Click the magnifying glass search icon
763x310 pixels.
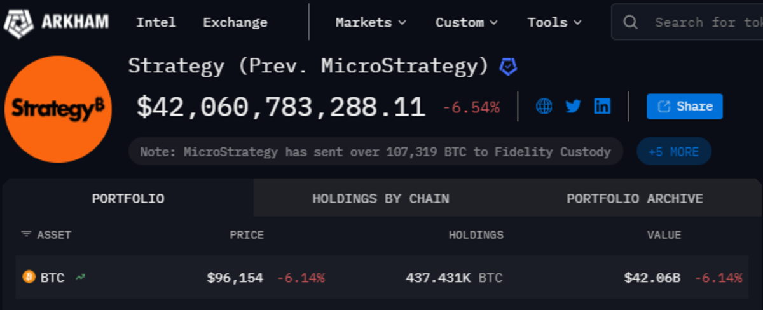tap(631, 22)
